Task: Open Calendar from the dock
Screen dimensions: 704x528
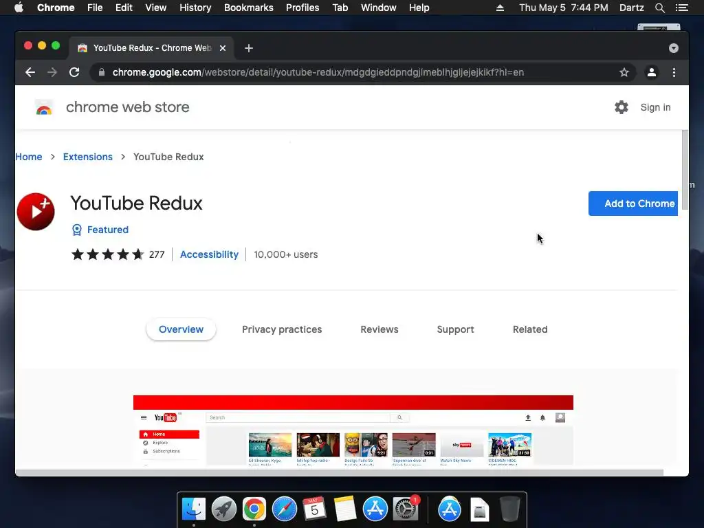Action: coord(314,509)
